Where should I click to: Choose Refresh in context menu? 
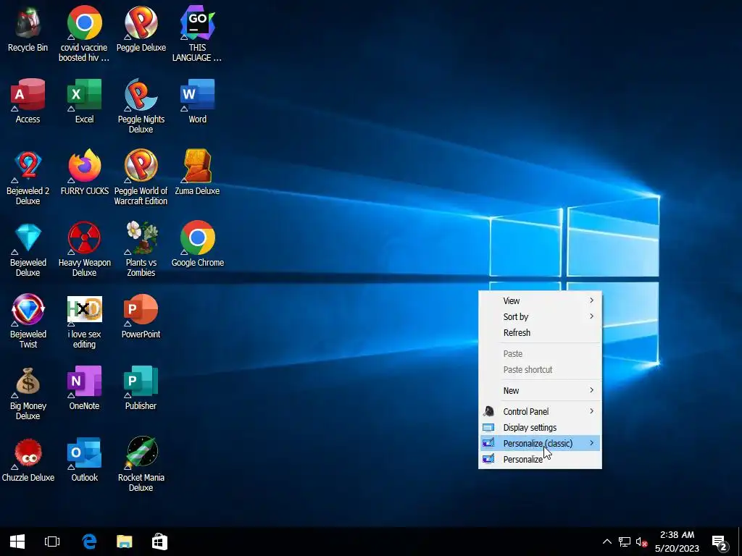pyautogui.click(x=541, y=333)
